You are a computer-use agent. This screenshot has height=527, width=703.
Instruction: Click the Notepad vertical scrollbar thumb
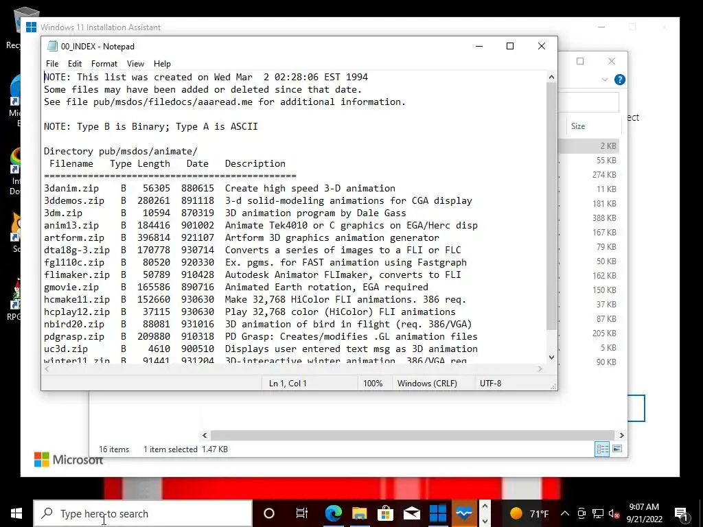tap(551, 206)
